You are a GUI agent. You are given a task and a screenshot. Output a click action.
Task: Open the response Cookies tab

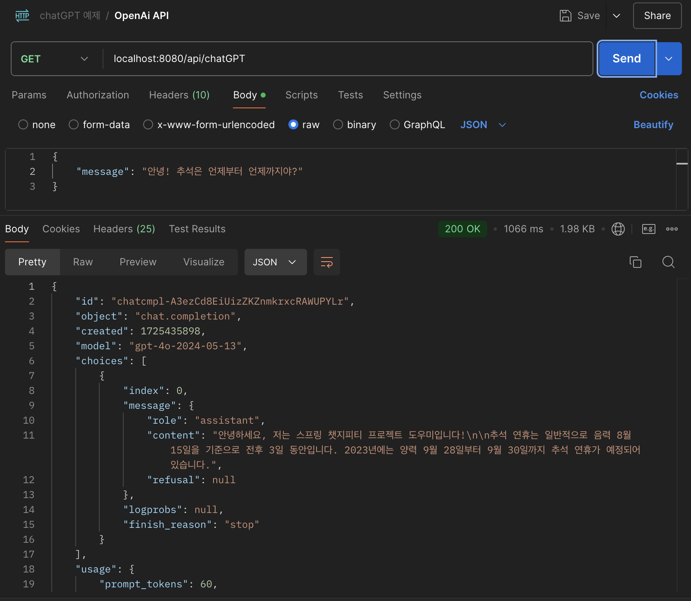pyautogui.click(x=61, y=229)
